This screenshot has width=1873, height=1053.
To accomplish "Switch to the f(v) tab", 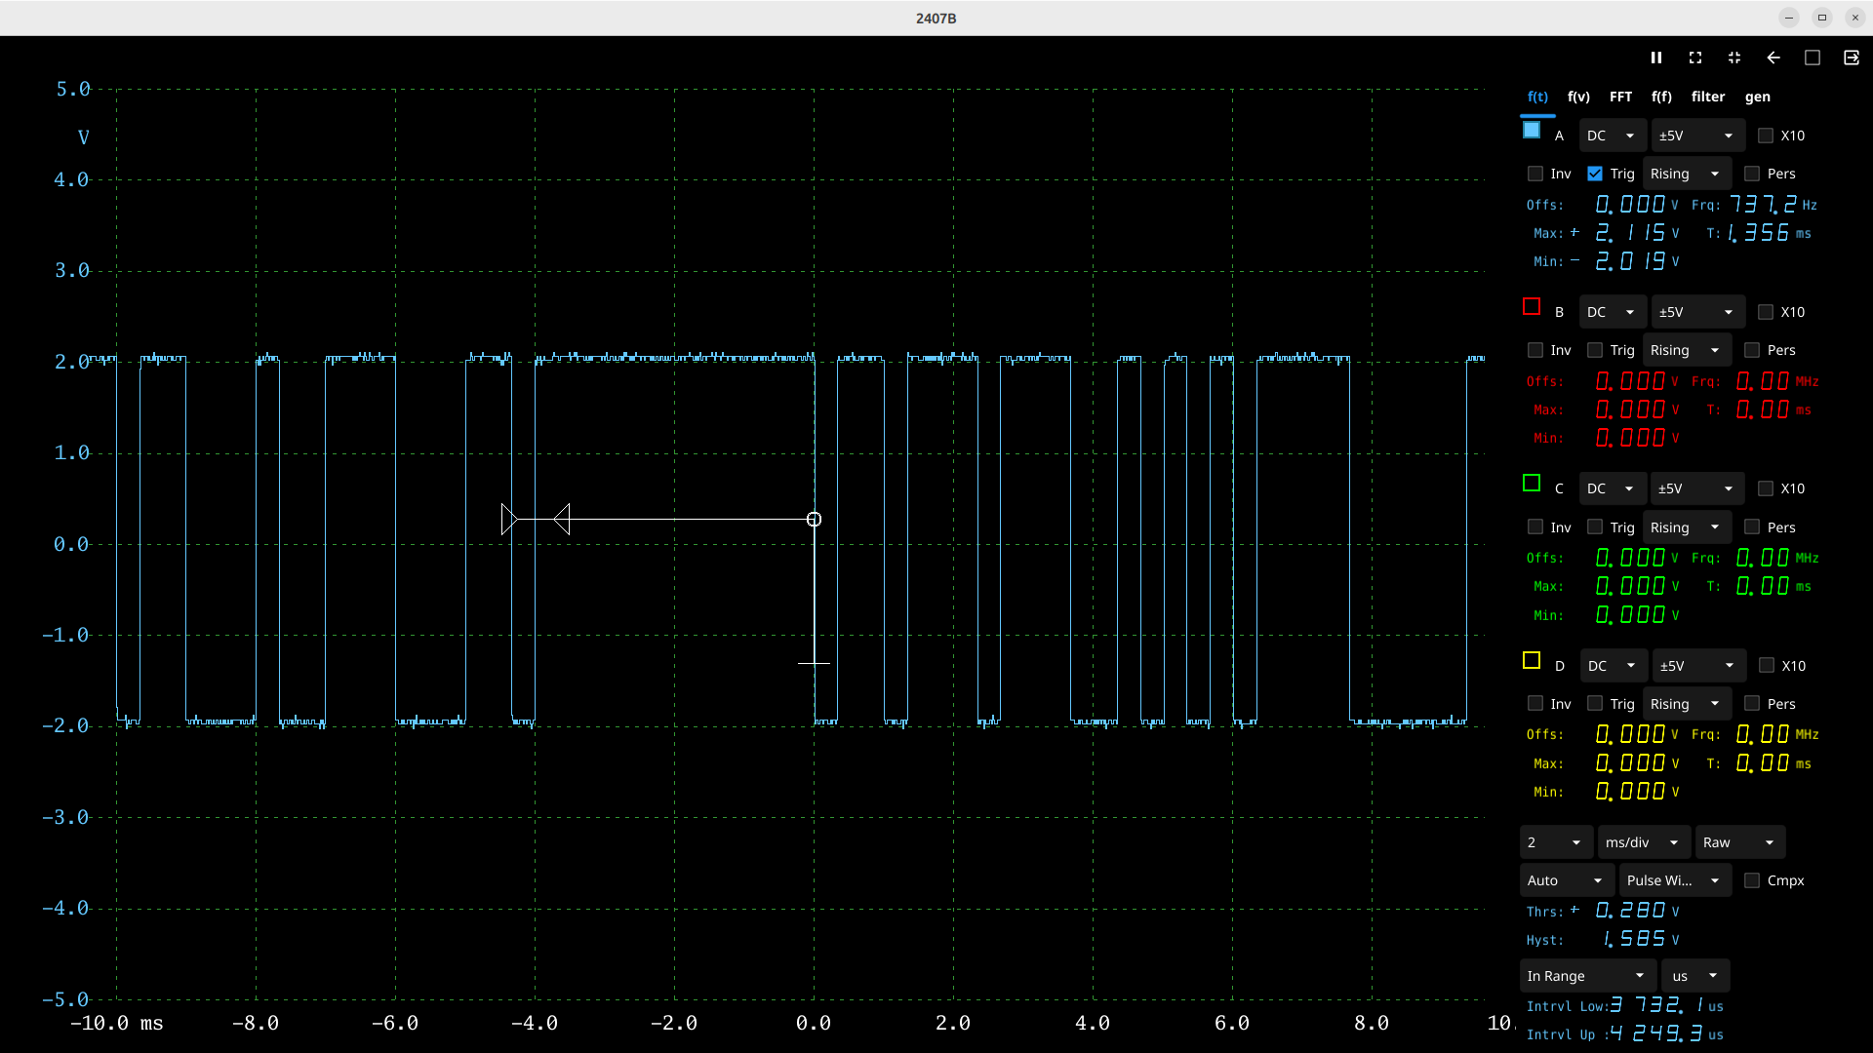I will point(1578,97).
